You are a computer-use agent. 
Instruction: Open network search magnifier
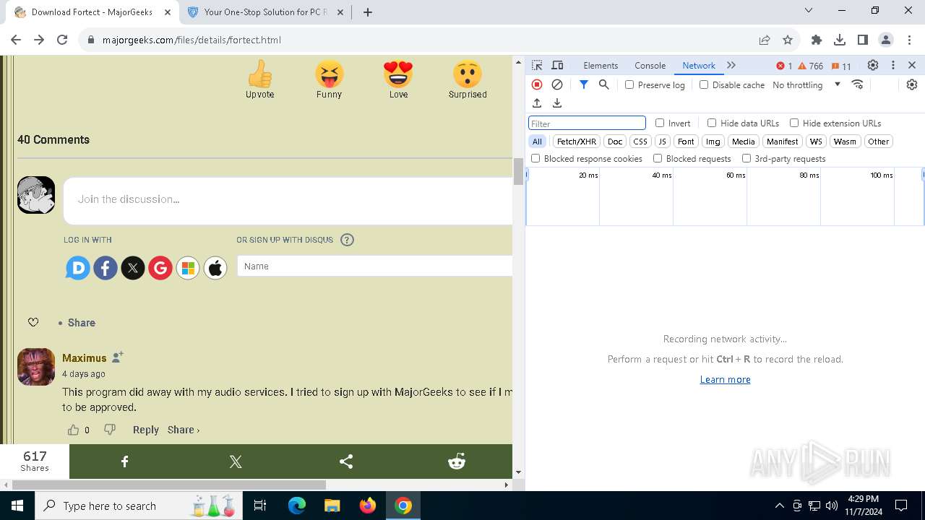coord(604,84)
